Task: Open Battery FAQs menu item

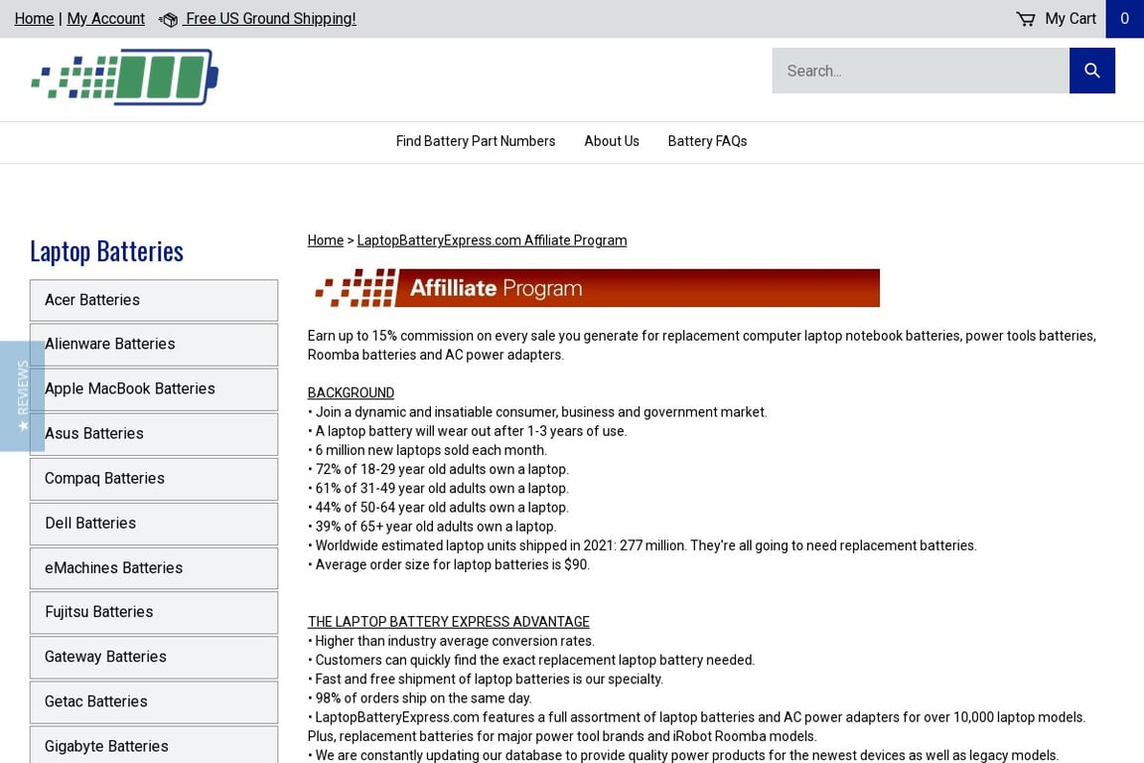Action: pos(707,141)
